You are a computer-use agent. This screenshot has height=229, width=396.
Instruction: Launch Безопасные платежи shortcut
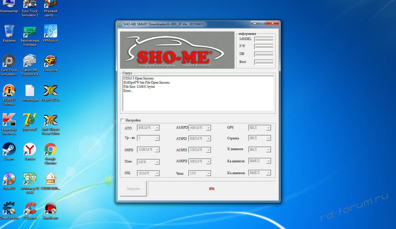pos(30,36)
